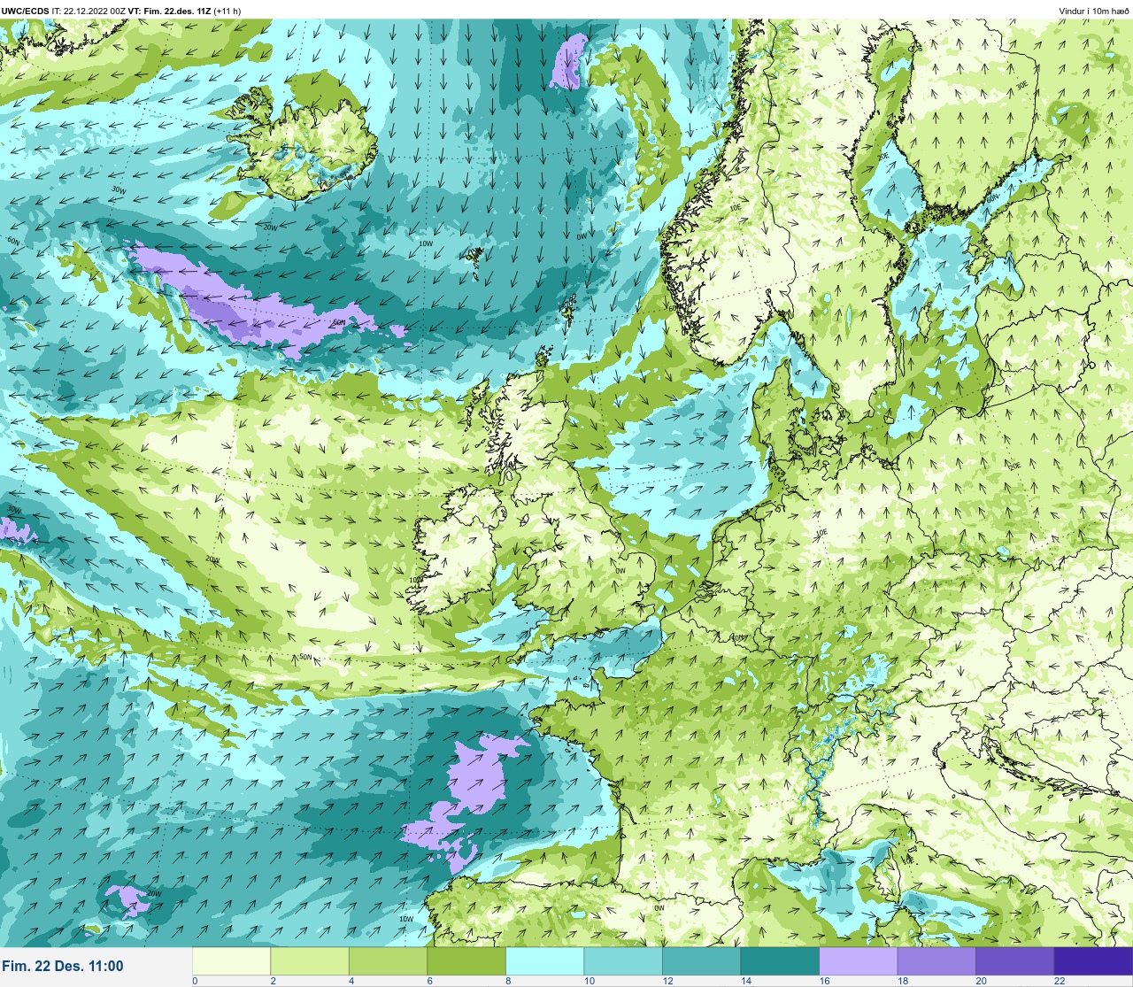Click the 'Fim. 22 Des. 11:00' date label

tap(63, 967)
